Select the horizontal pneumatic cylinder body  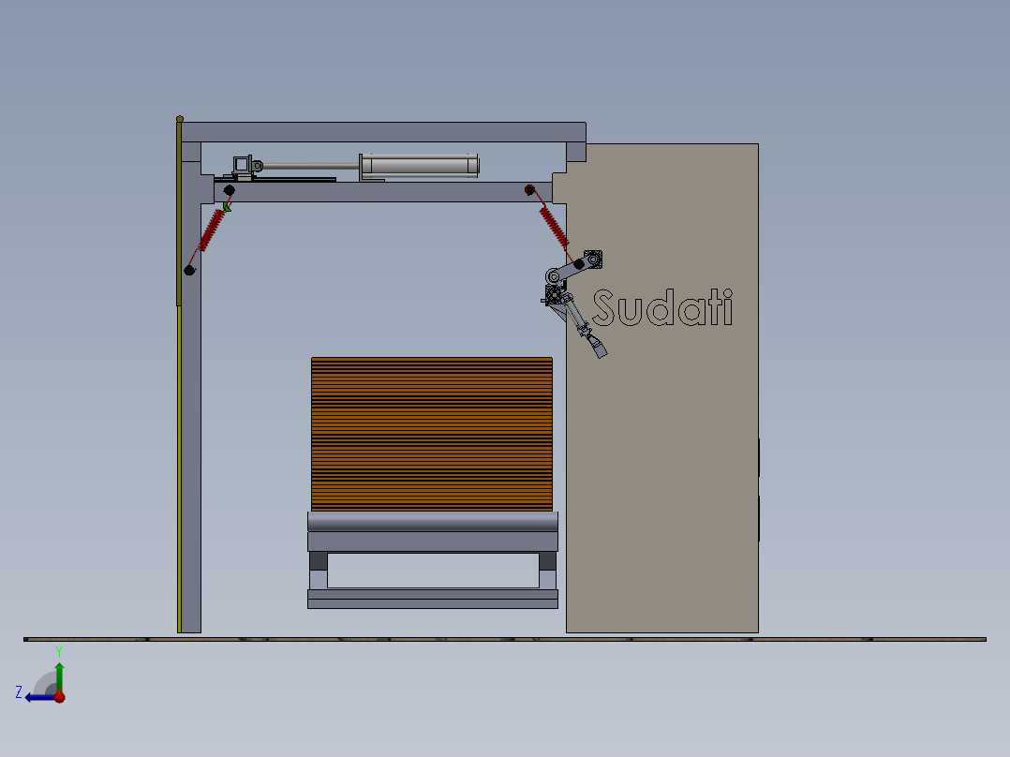point(420,166)
